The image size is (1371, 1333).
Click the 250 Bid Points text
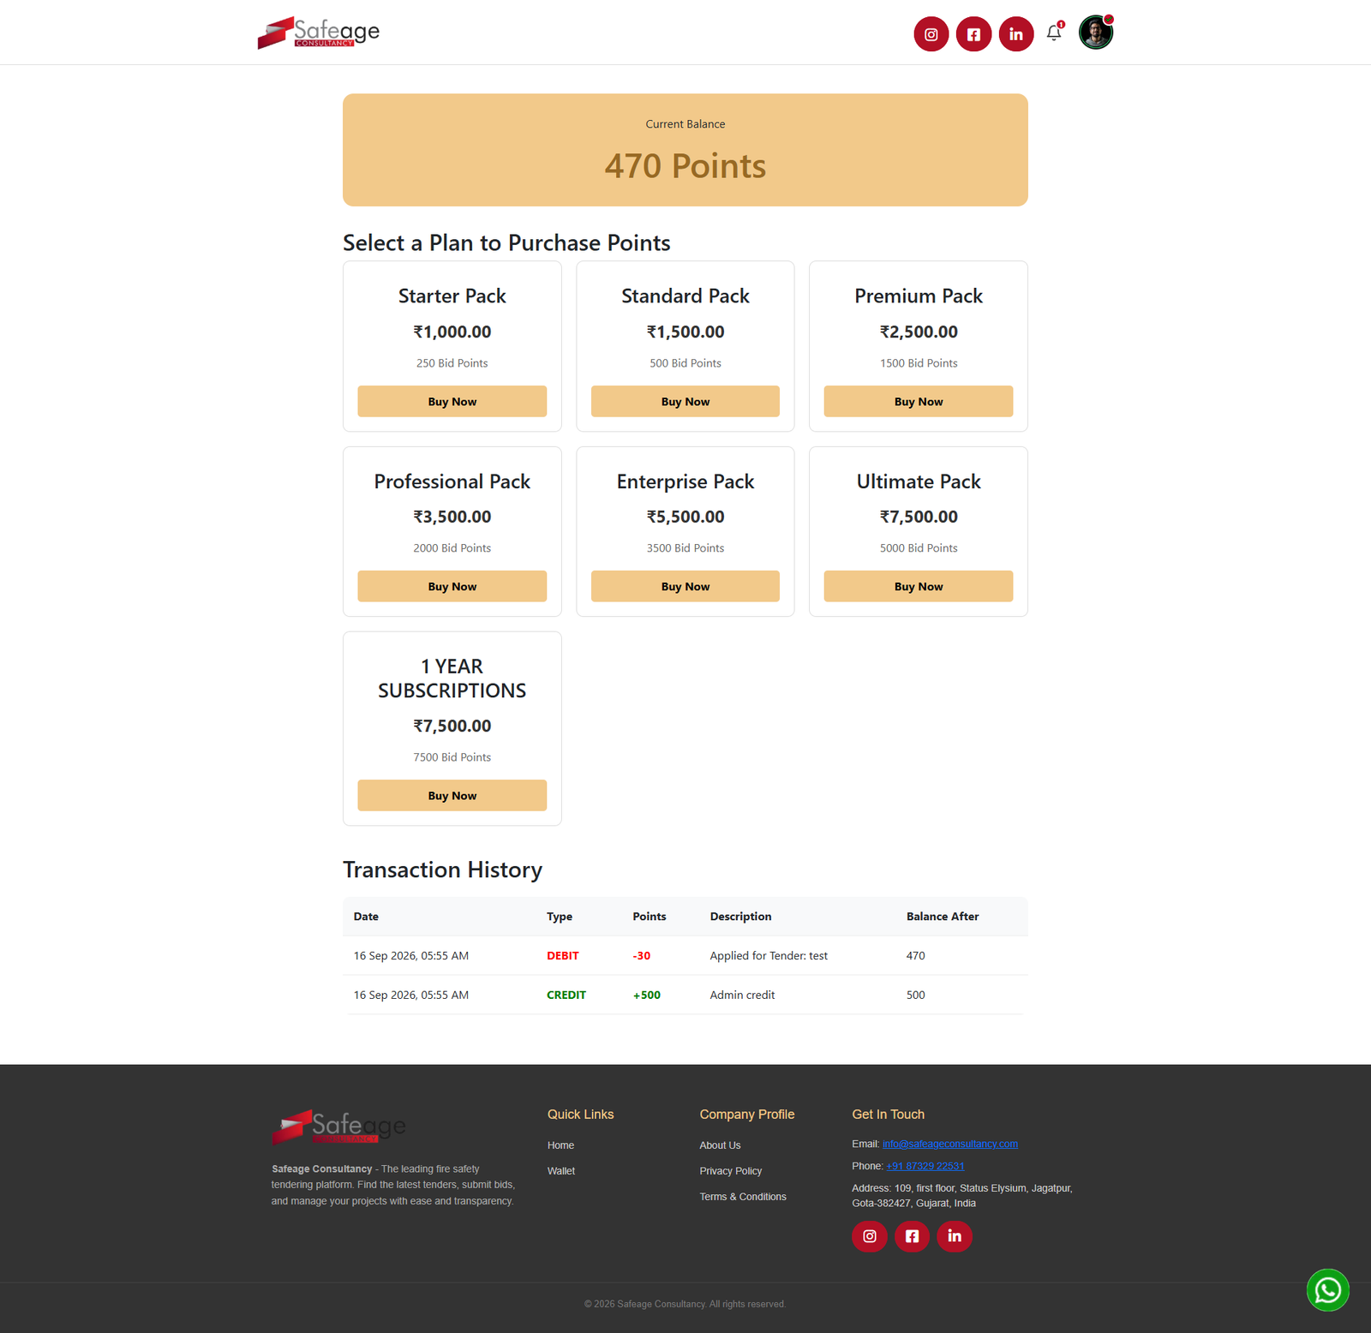pyautogui.click(x=452, y=363)
